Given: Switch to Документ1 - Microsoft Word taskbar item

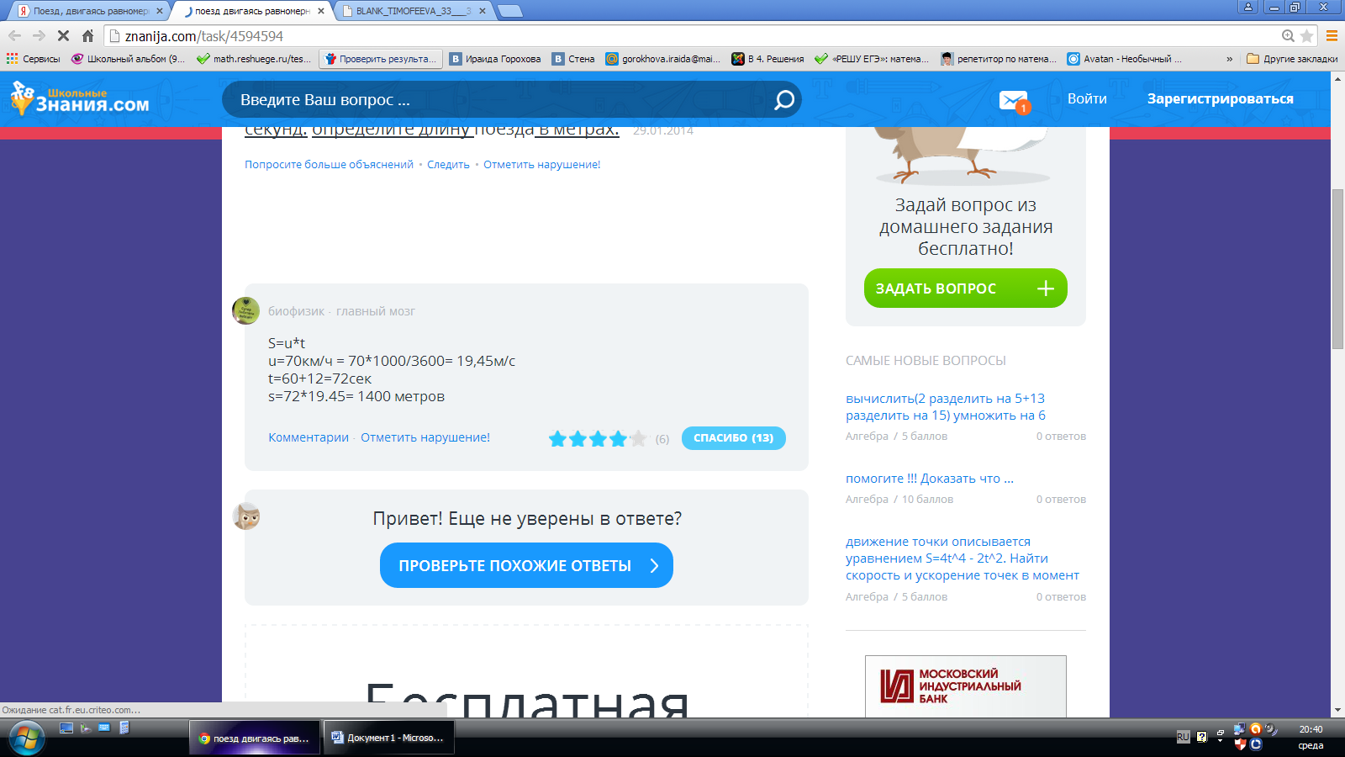Looking at the screenshot, I should (x=389, y=738).
